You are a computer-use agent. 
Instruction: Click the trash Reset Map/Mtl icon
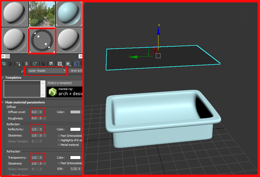tap(26, 63)
